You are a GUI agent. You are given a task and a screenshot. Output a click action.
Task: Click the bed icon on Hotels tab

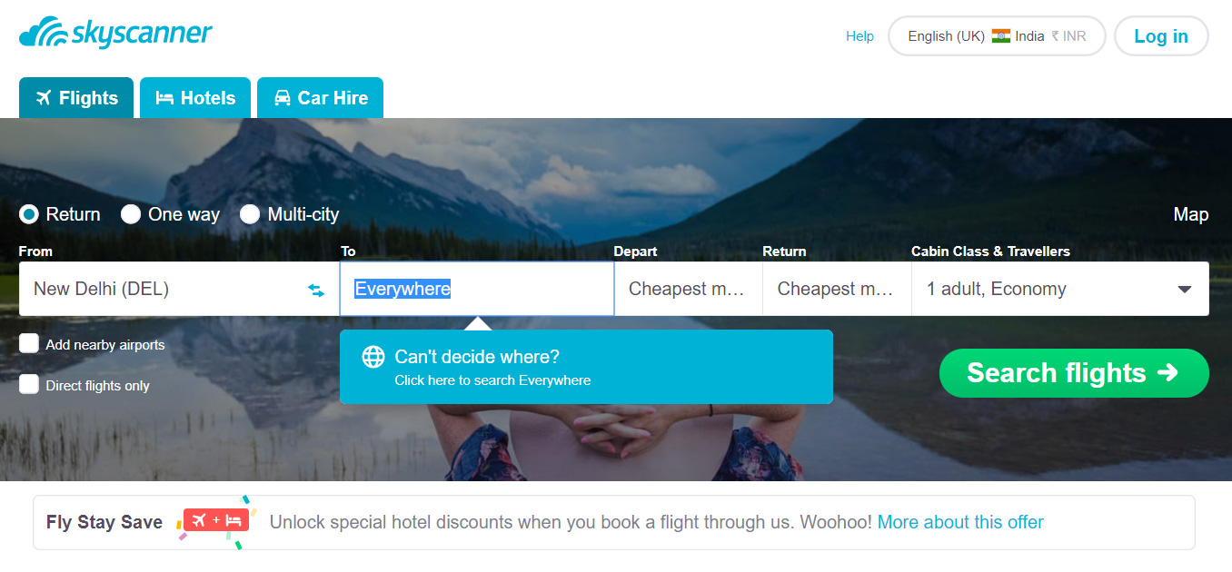[x=164, y=98]
